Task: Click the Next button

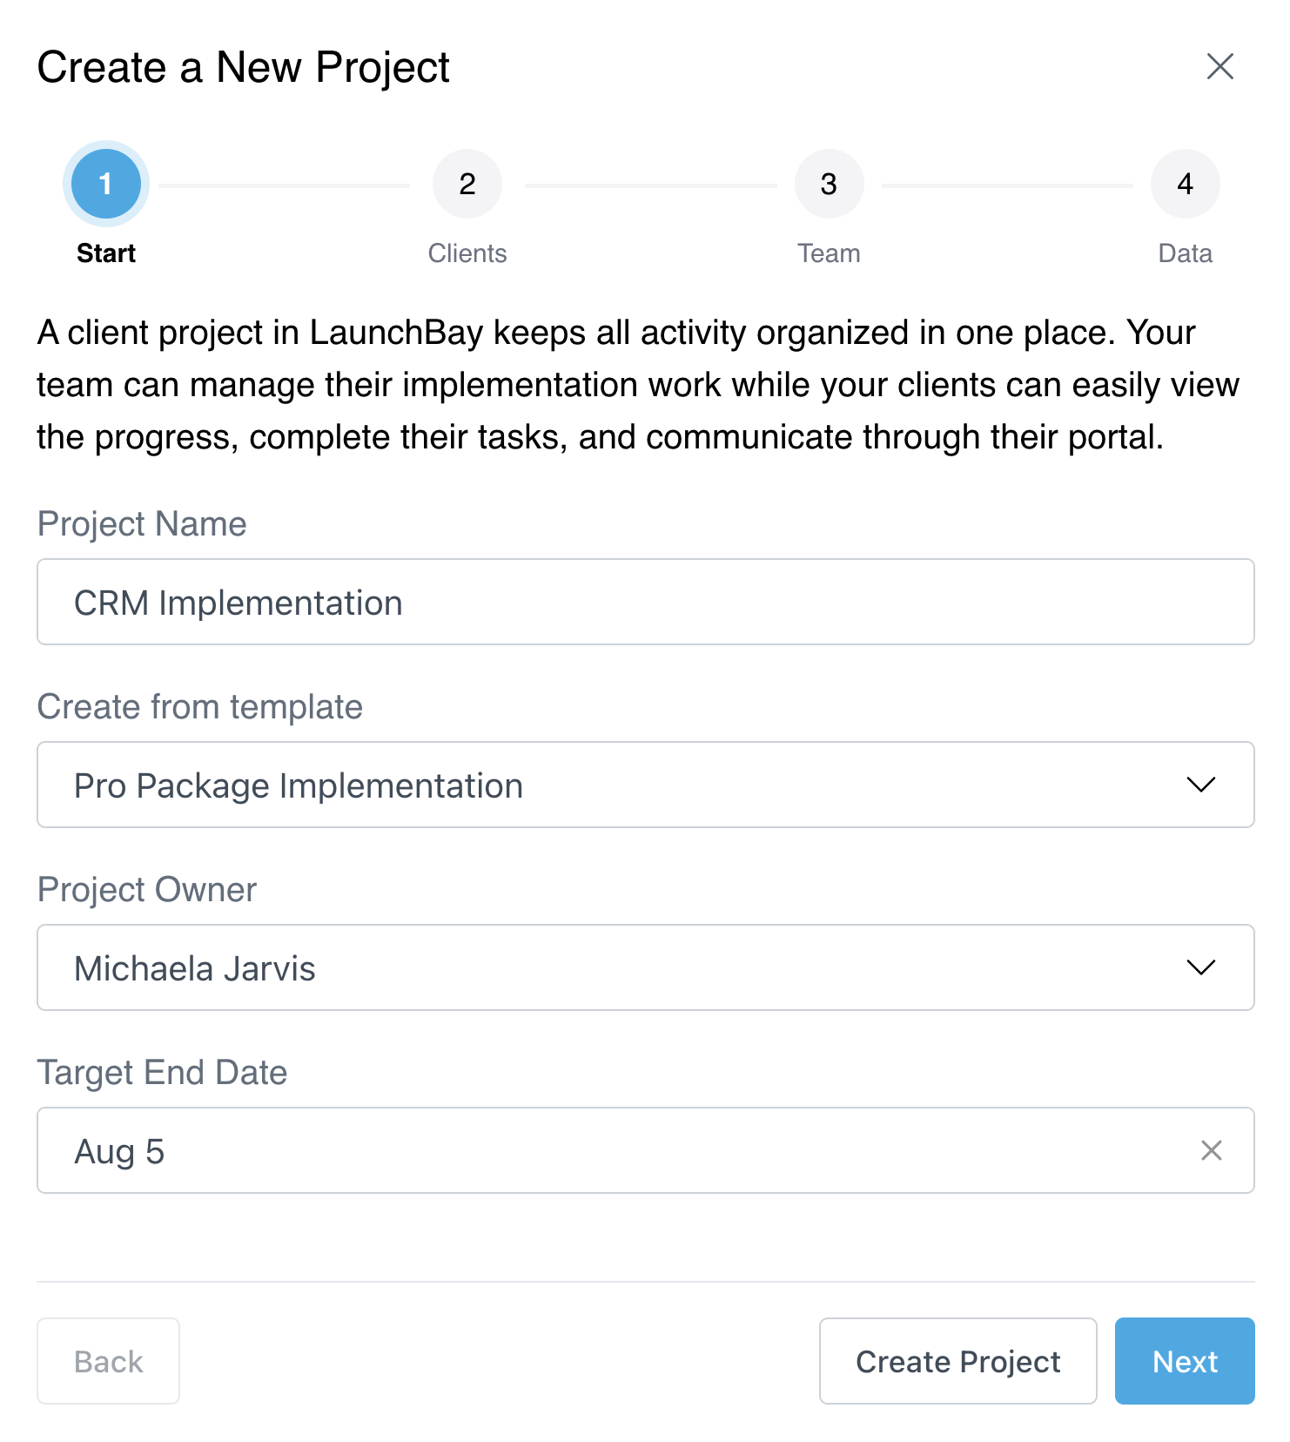Action: [1185, 1361]
